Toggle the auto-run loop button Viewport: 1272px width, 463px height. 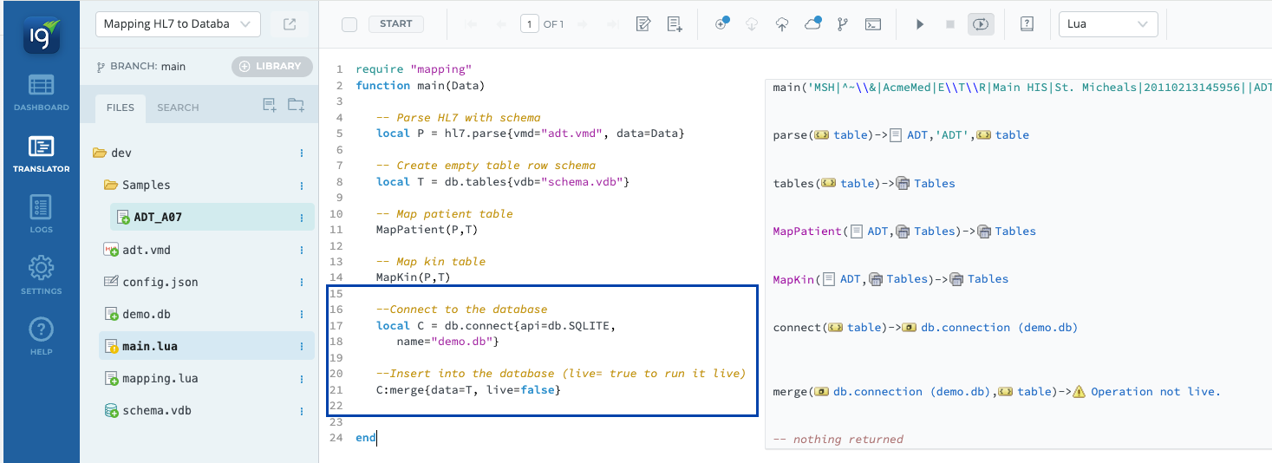click(981, 24)
